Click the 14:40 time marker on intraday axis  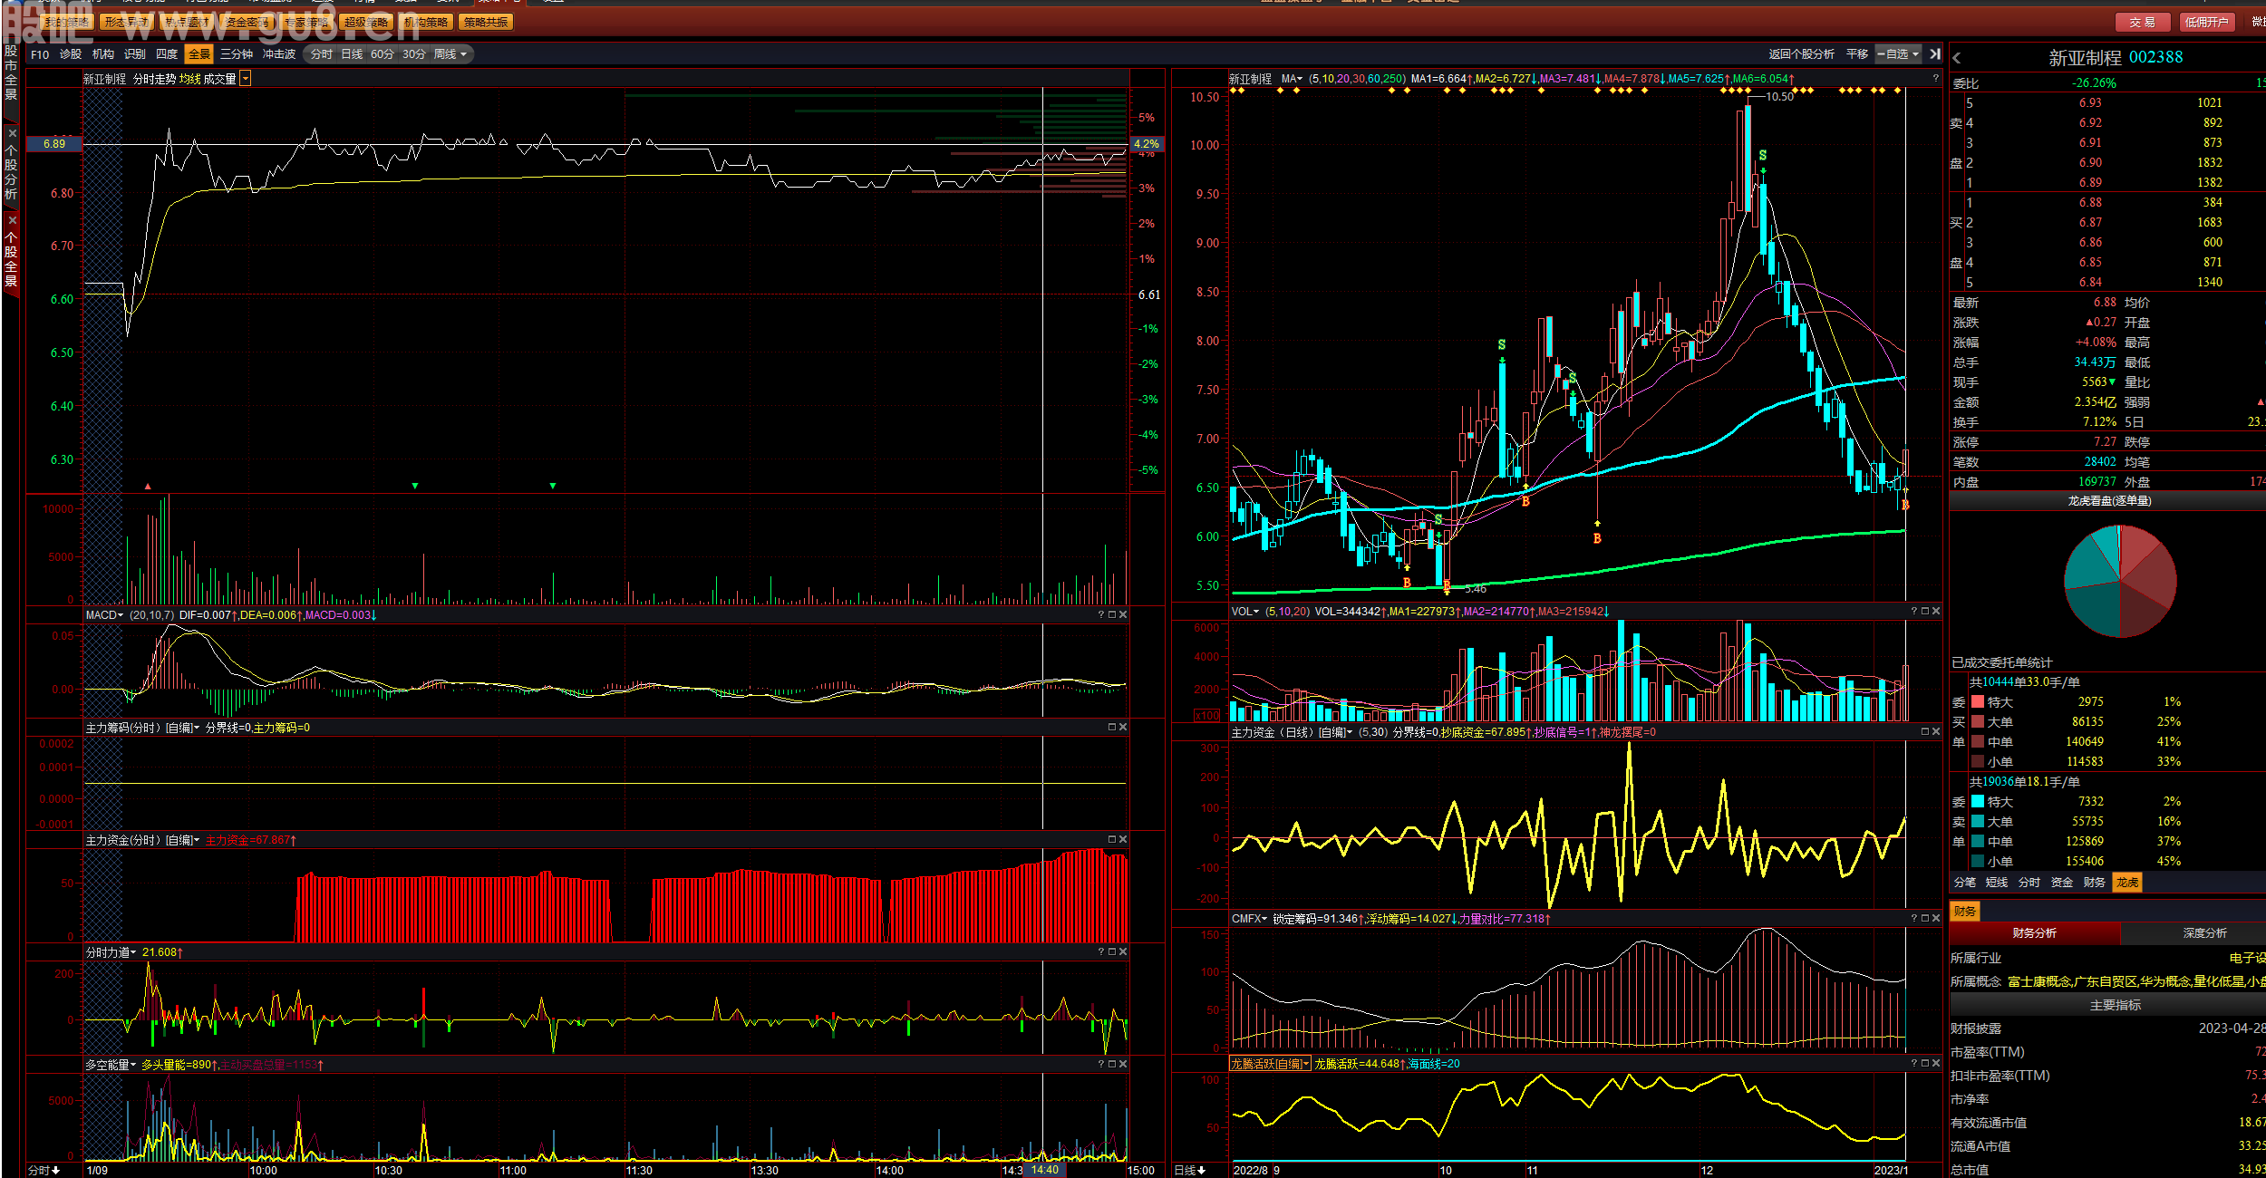[1045, 1170]
